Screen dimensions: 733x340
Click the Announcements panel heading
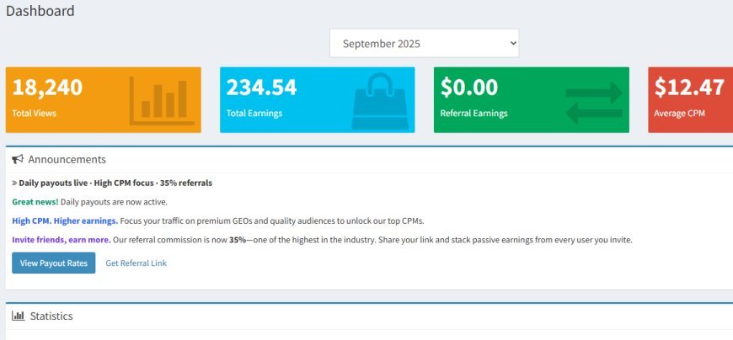coord(67,159)
